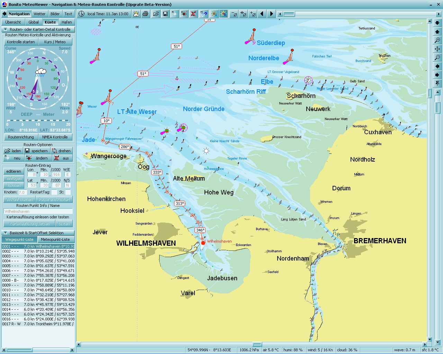Collapse the left panel with arrow button
443x354 pixels.
pos(4,14)
